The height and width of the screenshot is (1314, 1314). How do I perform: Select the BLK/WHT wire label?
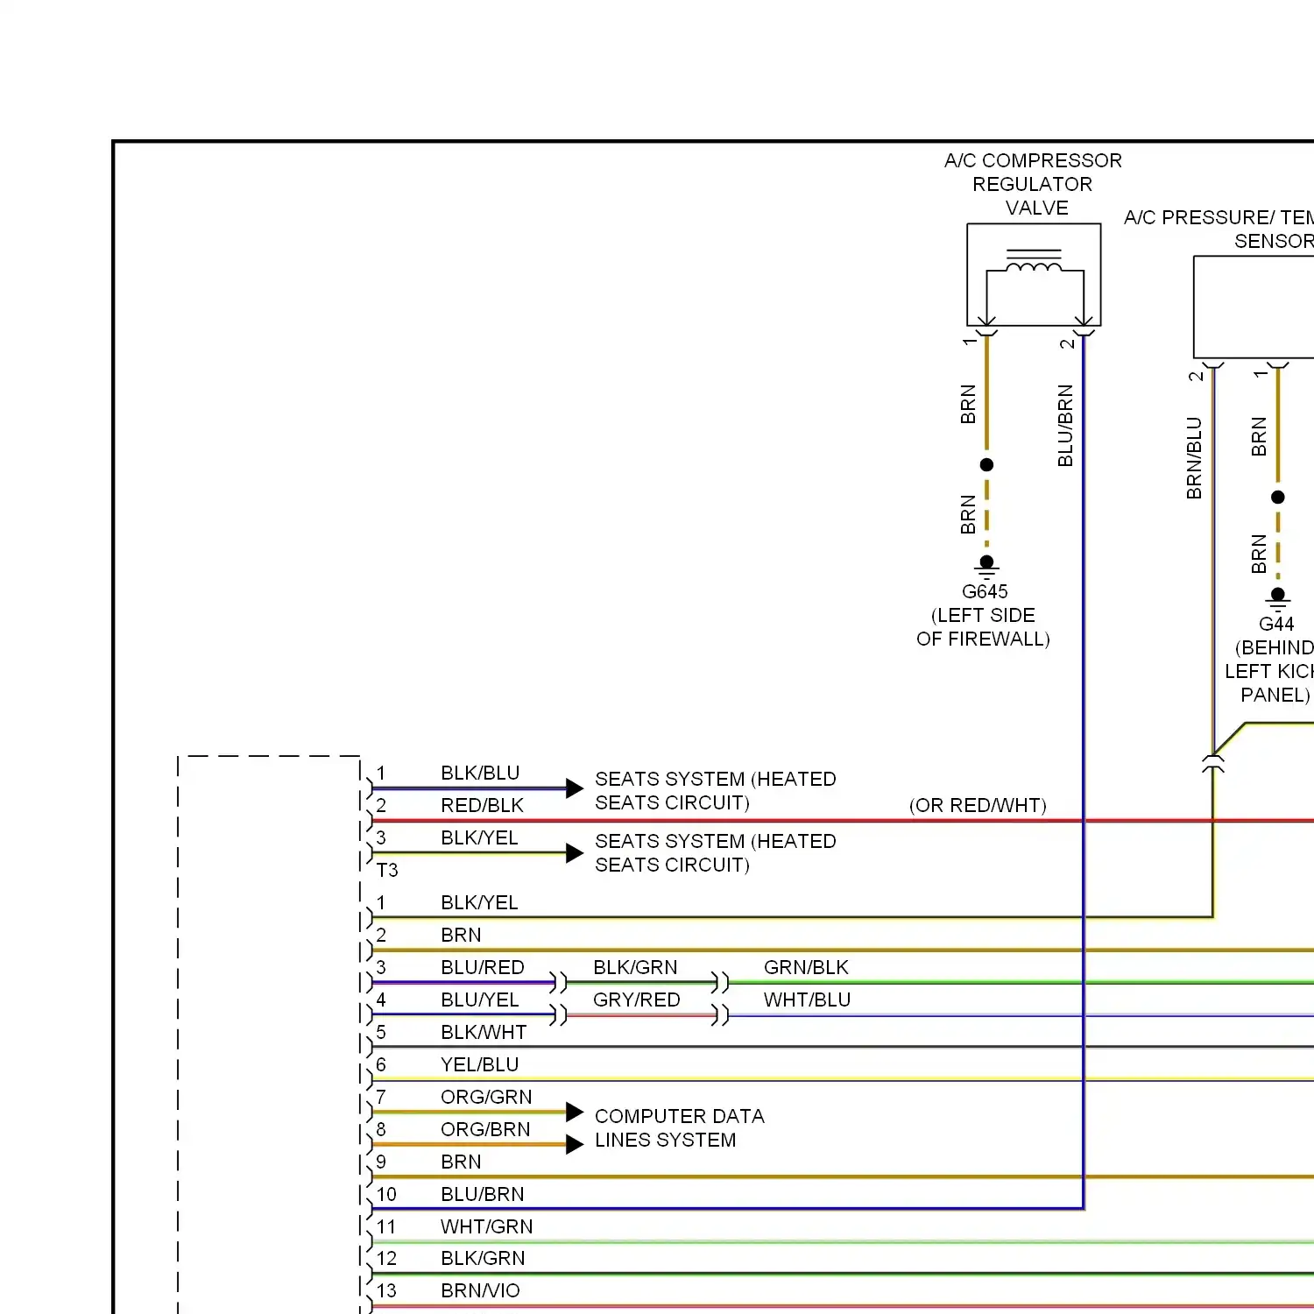484,1032
